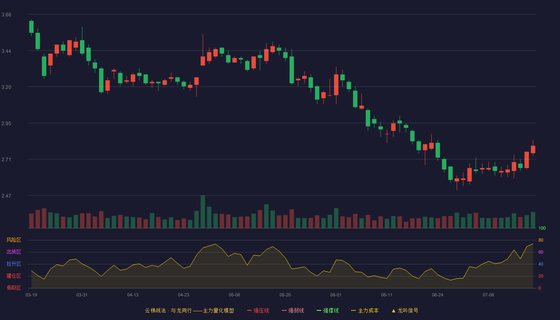The width and height of the screenshot is (560, 320).
Task: Click the red 强压线 legend line icon
Action: 249,310
